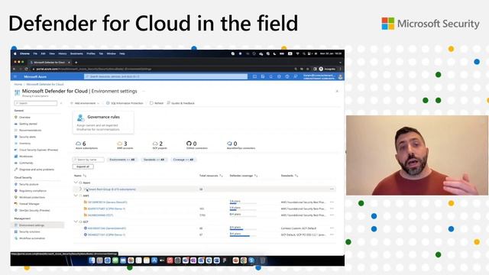Open the Azure help question icon
This screenshot has height=275, width=489.
click(287, 76)
